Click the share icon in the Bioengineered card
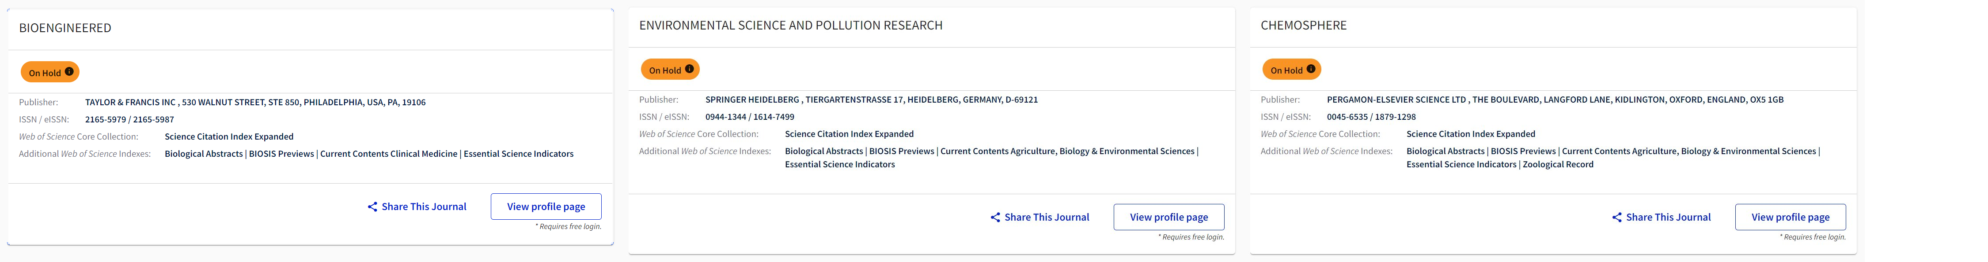 coord(373,207)
